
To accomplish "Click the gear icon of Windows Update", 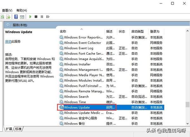I will pyautogui.click(x=61, y=107).
